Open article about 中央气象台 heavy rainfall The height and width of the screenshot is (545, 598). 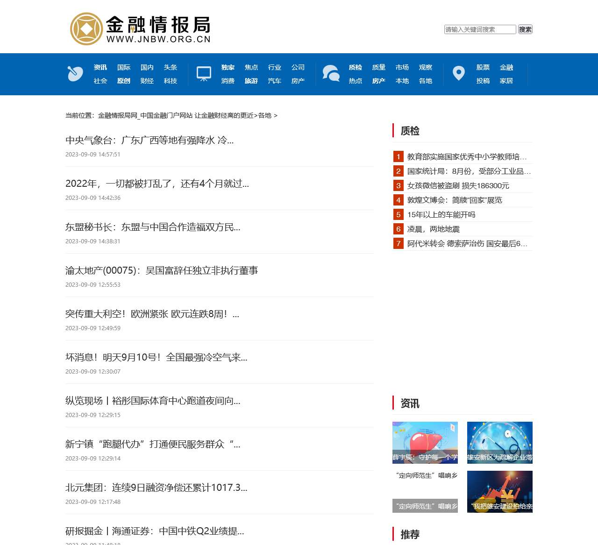pyautogui.click(x=149, y=140)
